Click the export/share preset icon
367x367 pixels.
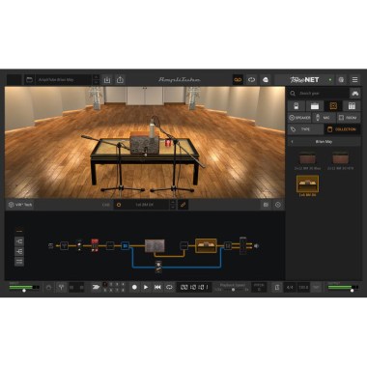(x=120, y=80)
